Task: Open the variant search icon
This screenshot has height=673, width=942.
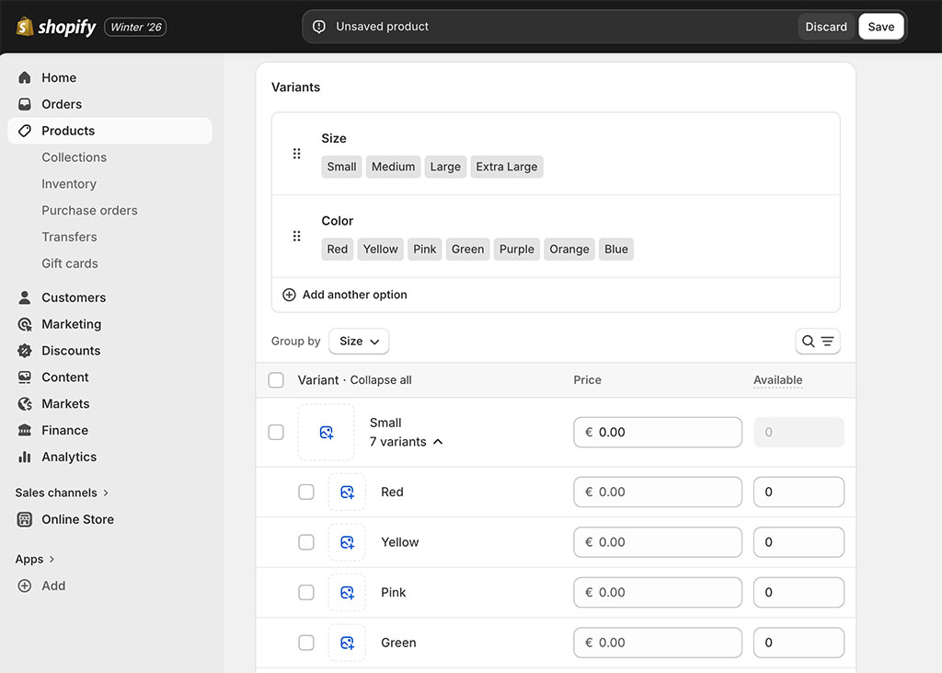Action: [808, 341]
